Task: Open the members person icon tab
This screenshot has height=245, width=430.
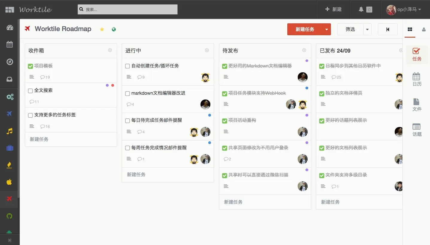Action: click(x=424, y=30)
